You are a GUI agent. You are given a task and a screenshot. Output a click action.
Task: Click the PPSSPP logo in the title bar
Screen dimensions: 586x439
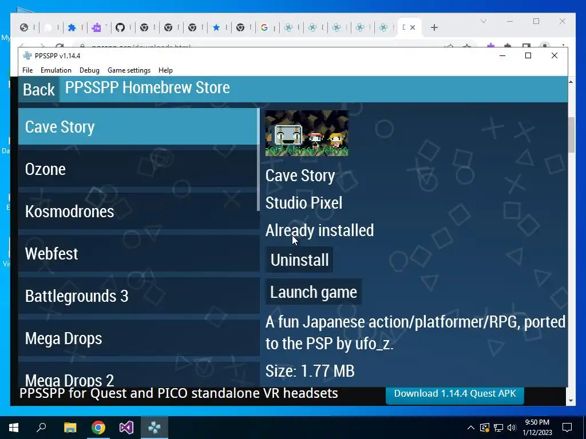27,55
